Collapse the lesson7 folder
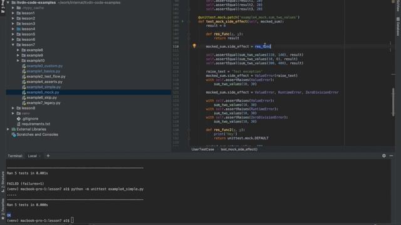This screenshot has height=225, width=401. [13, 44]
